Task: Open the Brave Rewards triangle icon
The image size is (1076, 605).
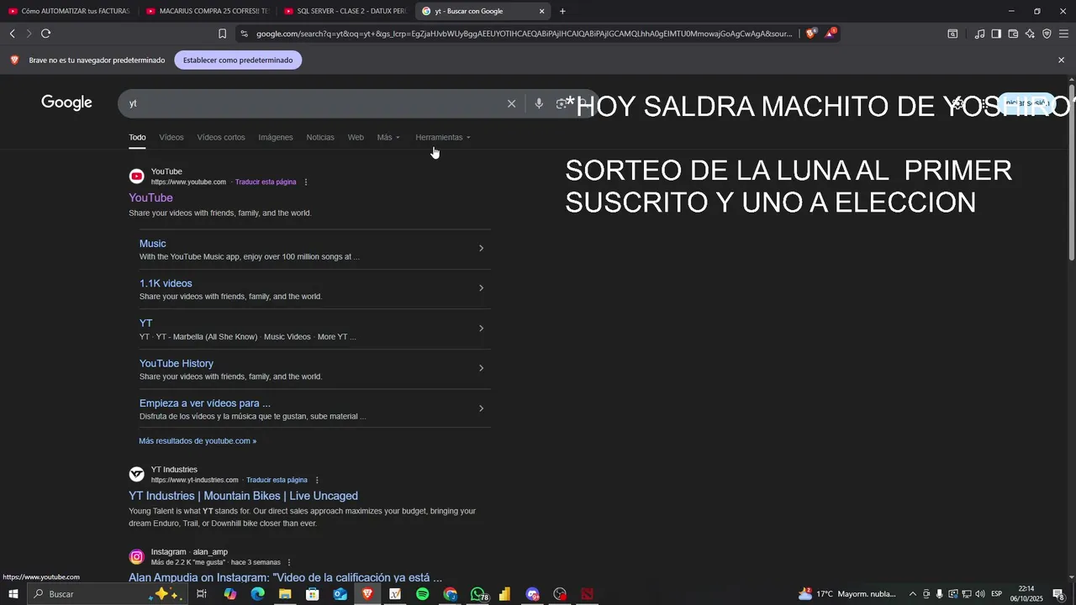Action: click(831, 34)
